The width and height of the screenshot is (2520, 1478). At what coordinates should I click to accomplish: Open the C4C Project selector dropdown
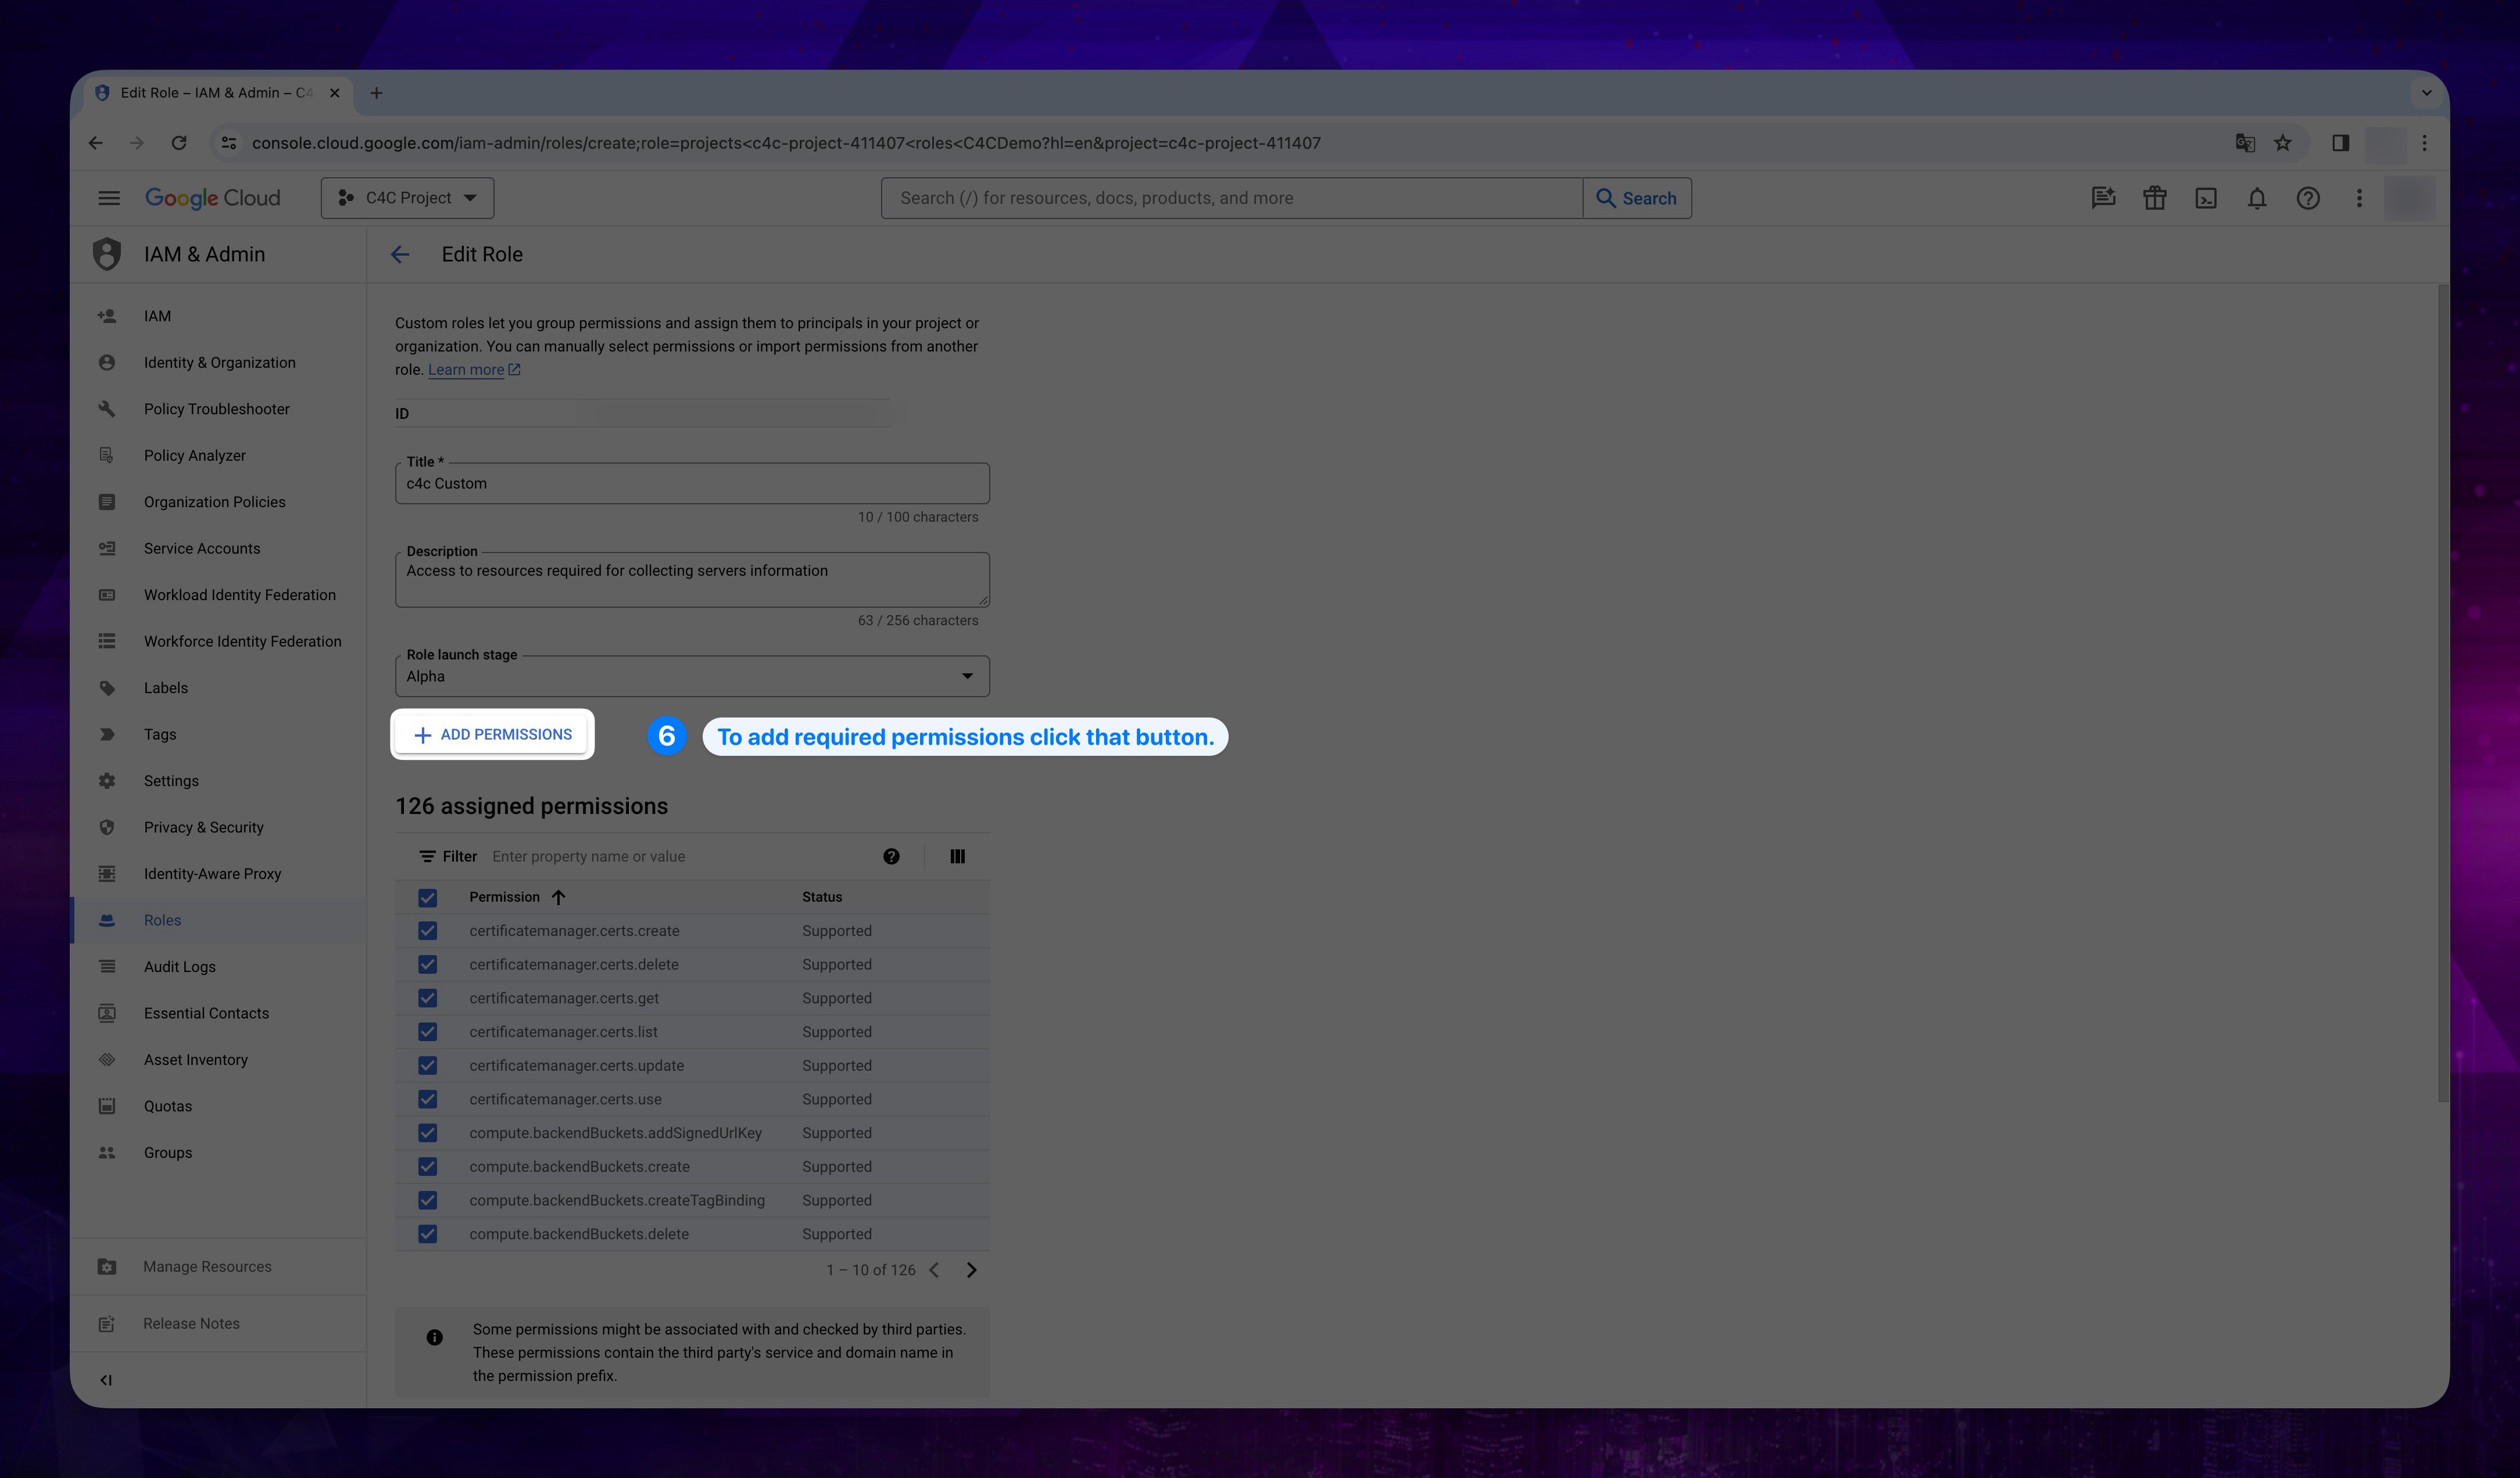(407, 198)
